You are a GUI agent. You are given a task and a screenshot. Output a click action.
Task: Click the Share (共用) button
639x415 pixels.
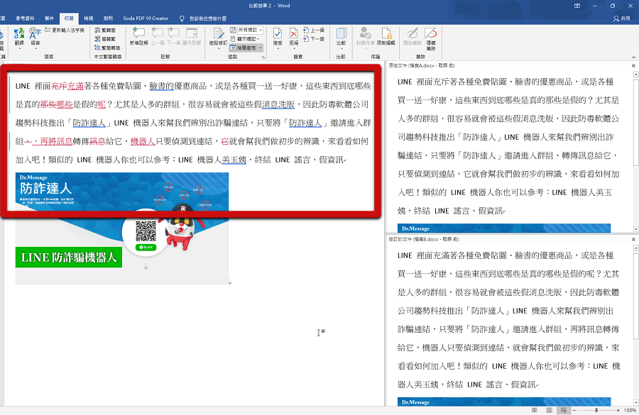click(x=622, y=18)
